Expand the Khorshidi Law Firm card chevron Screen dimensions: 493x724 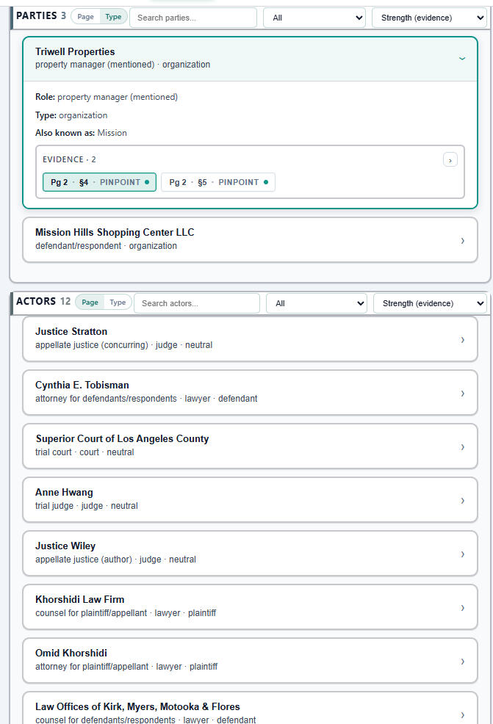[x=461, y=607]
